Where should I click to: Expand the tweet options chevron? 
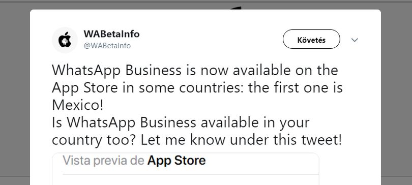pos(355,40)
